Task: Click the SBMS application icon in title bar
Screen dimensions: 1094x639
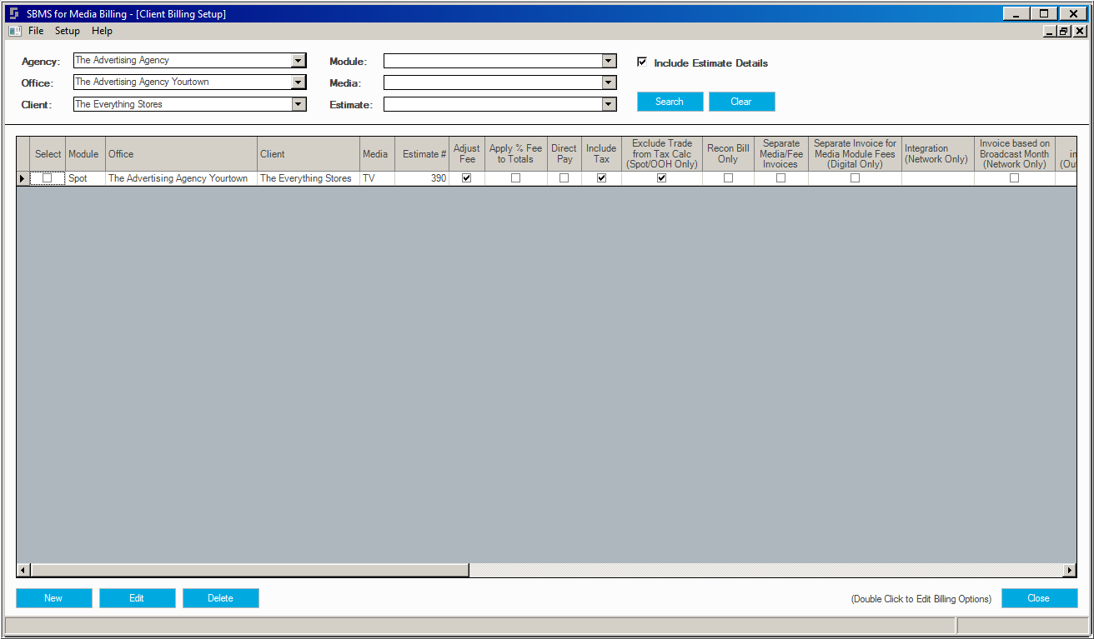Action: [13, 13]
